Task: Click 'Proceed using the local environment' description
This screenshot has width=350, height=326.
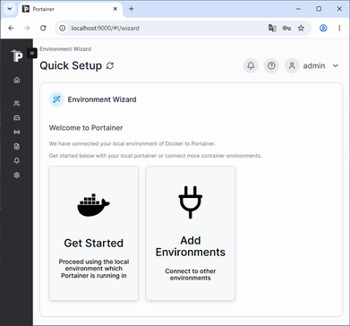Action: tap(94, 269)
